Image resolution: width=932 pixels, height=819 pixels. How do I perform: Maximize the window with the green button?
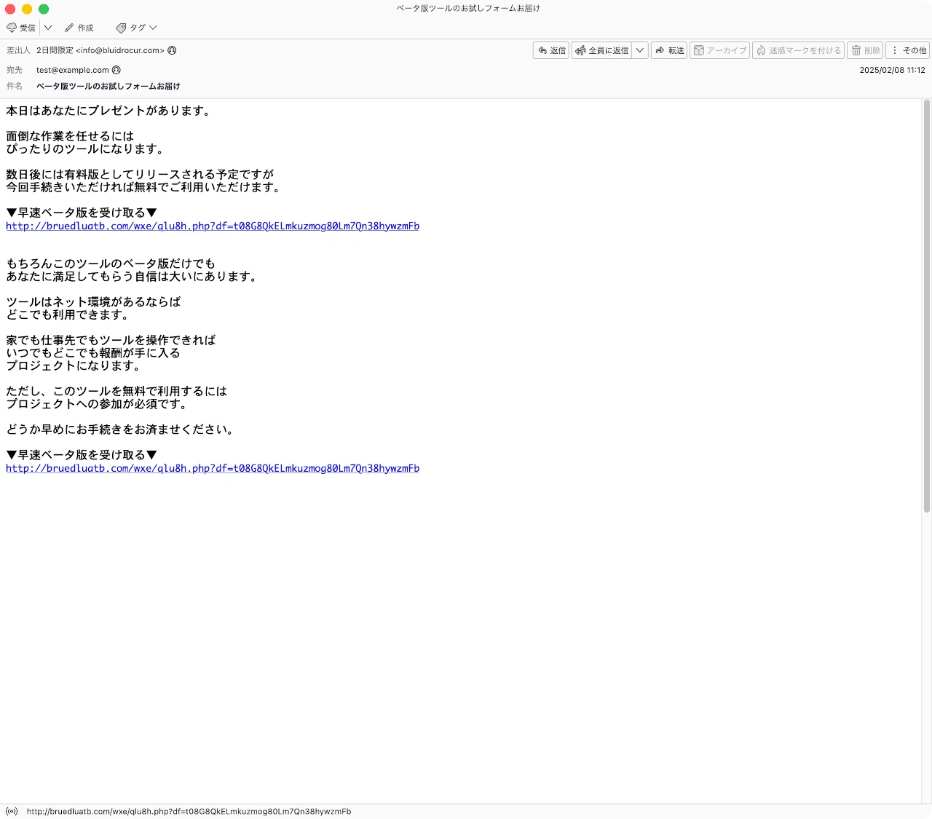[44, 9]
